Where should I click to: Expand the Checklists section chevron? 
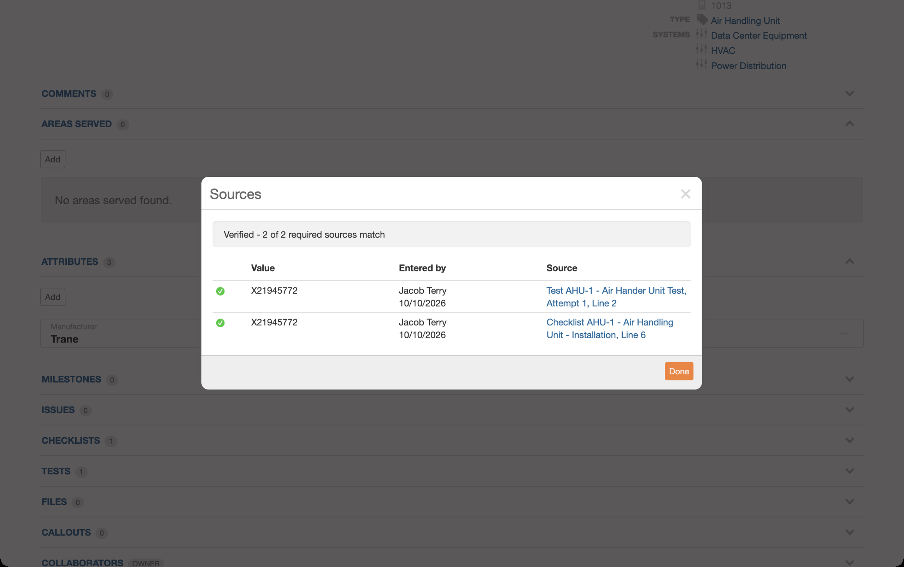pos(850,440)
